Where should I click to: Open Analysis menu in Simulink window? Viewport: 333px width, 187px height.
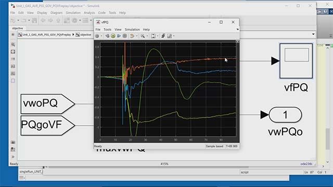tap(89, 12)
